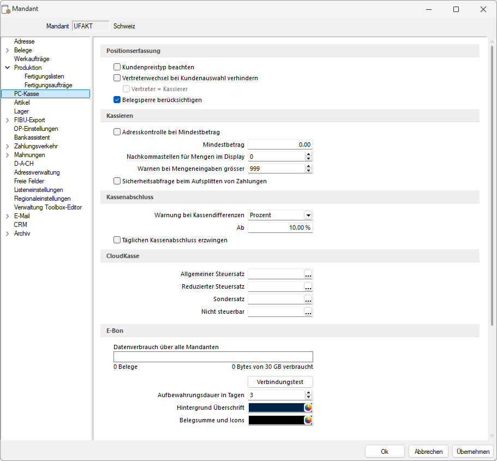
Task: Open CRM settings
Action: click(20, 225)
